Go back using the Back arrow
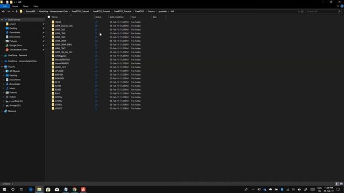Viewport: 344px width, 193px height. coord(3,11)
